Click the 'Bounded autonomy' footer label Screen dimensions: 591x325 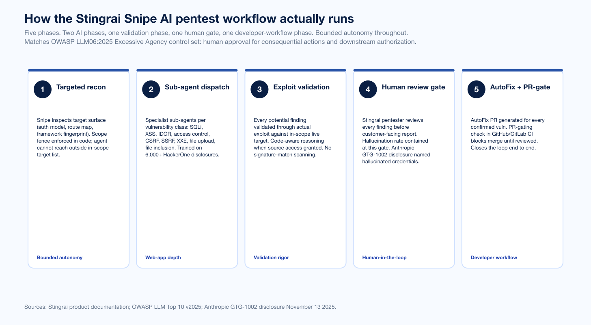point(60,258)
